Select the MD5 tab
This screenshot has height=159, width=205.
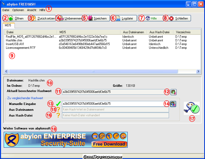(x=8, y=25)
